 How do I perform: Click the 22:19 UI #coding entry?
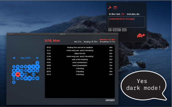(80, 72)
